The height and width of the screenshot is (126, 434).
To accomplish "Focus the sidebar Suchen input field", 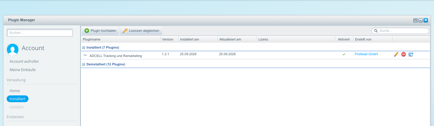I will 40,33.
